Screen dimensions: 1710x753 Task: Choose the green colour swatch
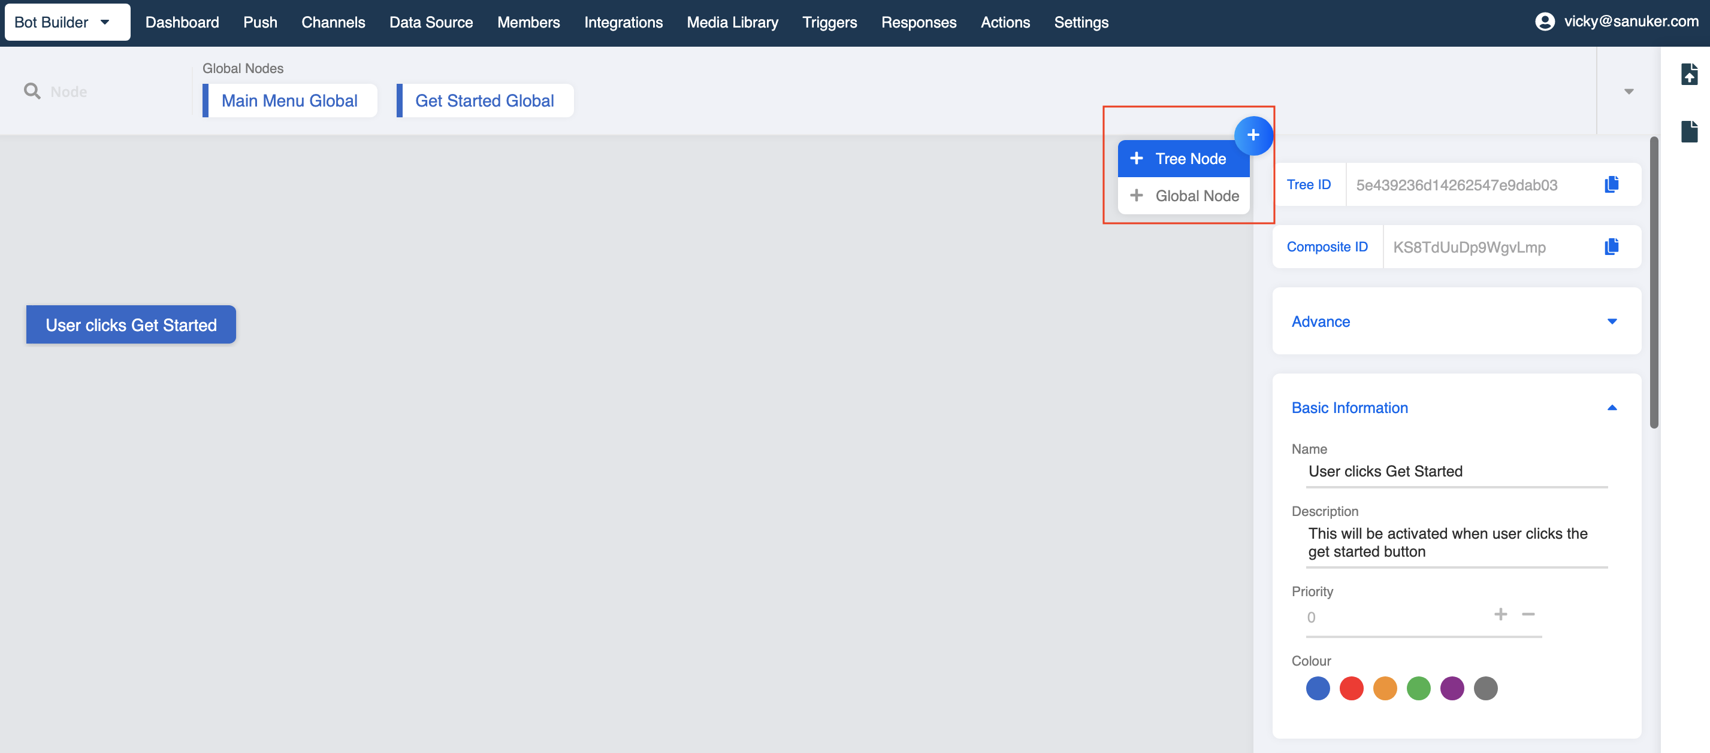tap(1419, 688)
